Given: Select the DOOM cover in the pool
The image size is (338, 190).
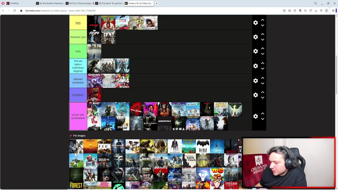Looking at the screenshot, I should click(x=104, y=146).
